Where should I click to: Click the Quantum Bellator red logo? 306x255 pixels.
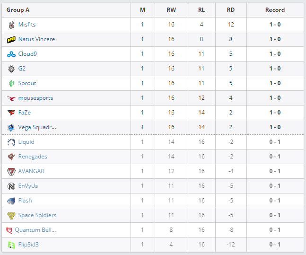pyautogui.click(x=9, y=230)
